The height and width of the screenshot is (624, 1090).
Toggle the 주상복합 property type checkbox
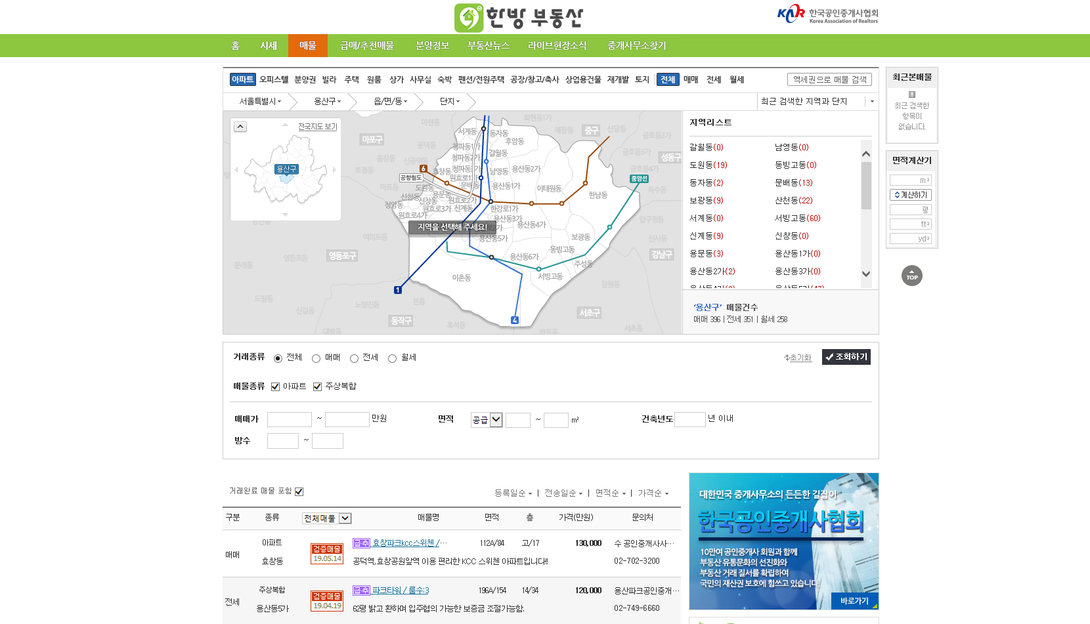click(317, 386)
